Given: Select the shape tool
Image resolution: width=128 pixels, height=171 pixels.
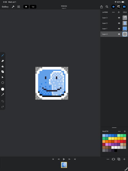Looking at the screenshot, I should click(2, 72).
